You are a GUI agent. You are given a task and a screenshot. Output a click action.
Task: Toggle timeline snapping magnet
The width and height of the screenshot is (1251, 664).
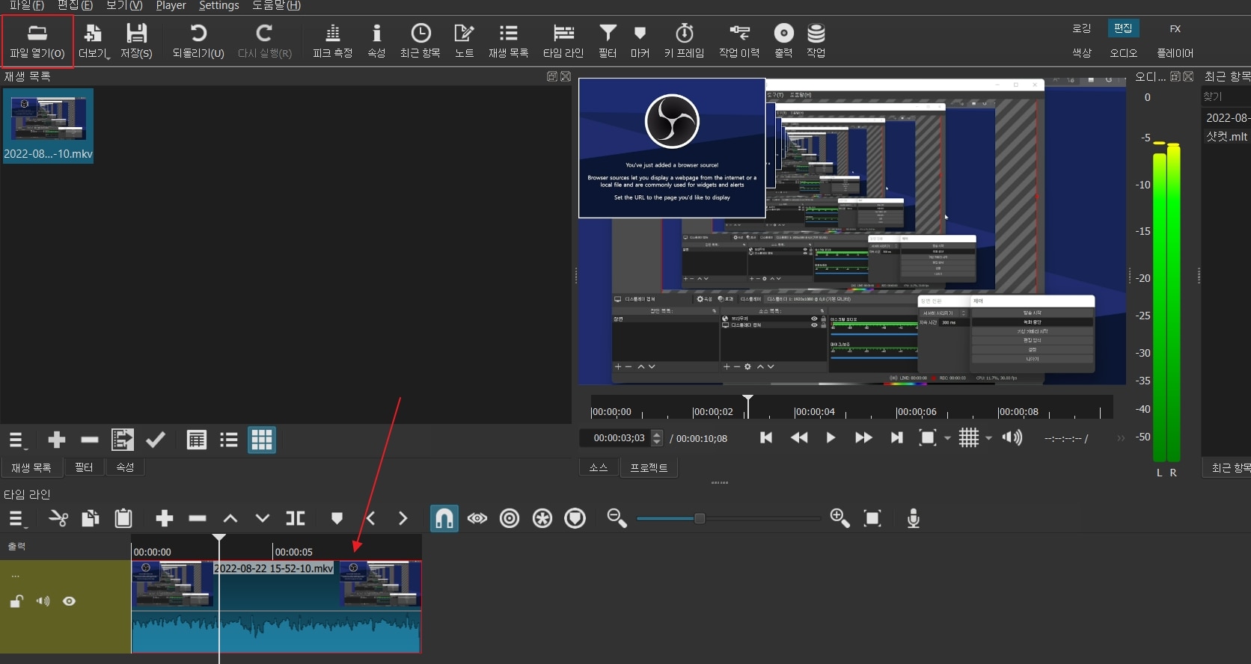click(x=444, y=518)
